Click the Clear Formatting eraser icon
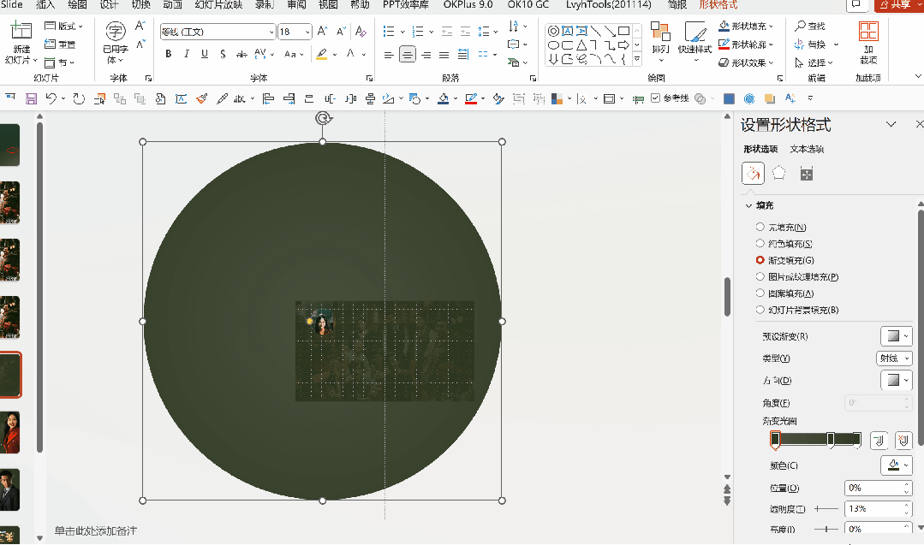 tap(361, 31)
